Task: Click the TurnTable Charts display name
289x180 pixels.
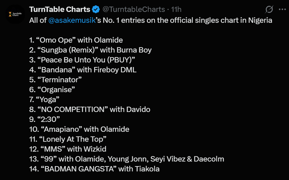Action: (60, 9)
